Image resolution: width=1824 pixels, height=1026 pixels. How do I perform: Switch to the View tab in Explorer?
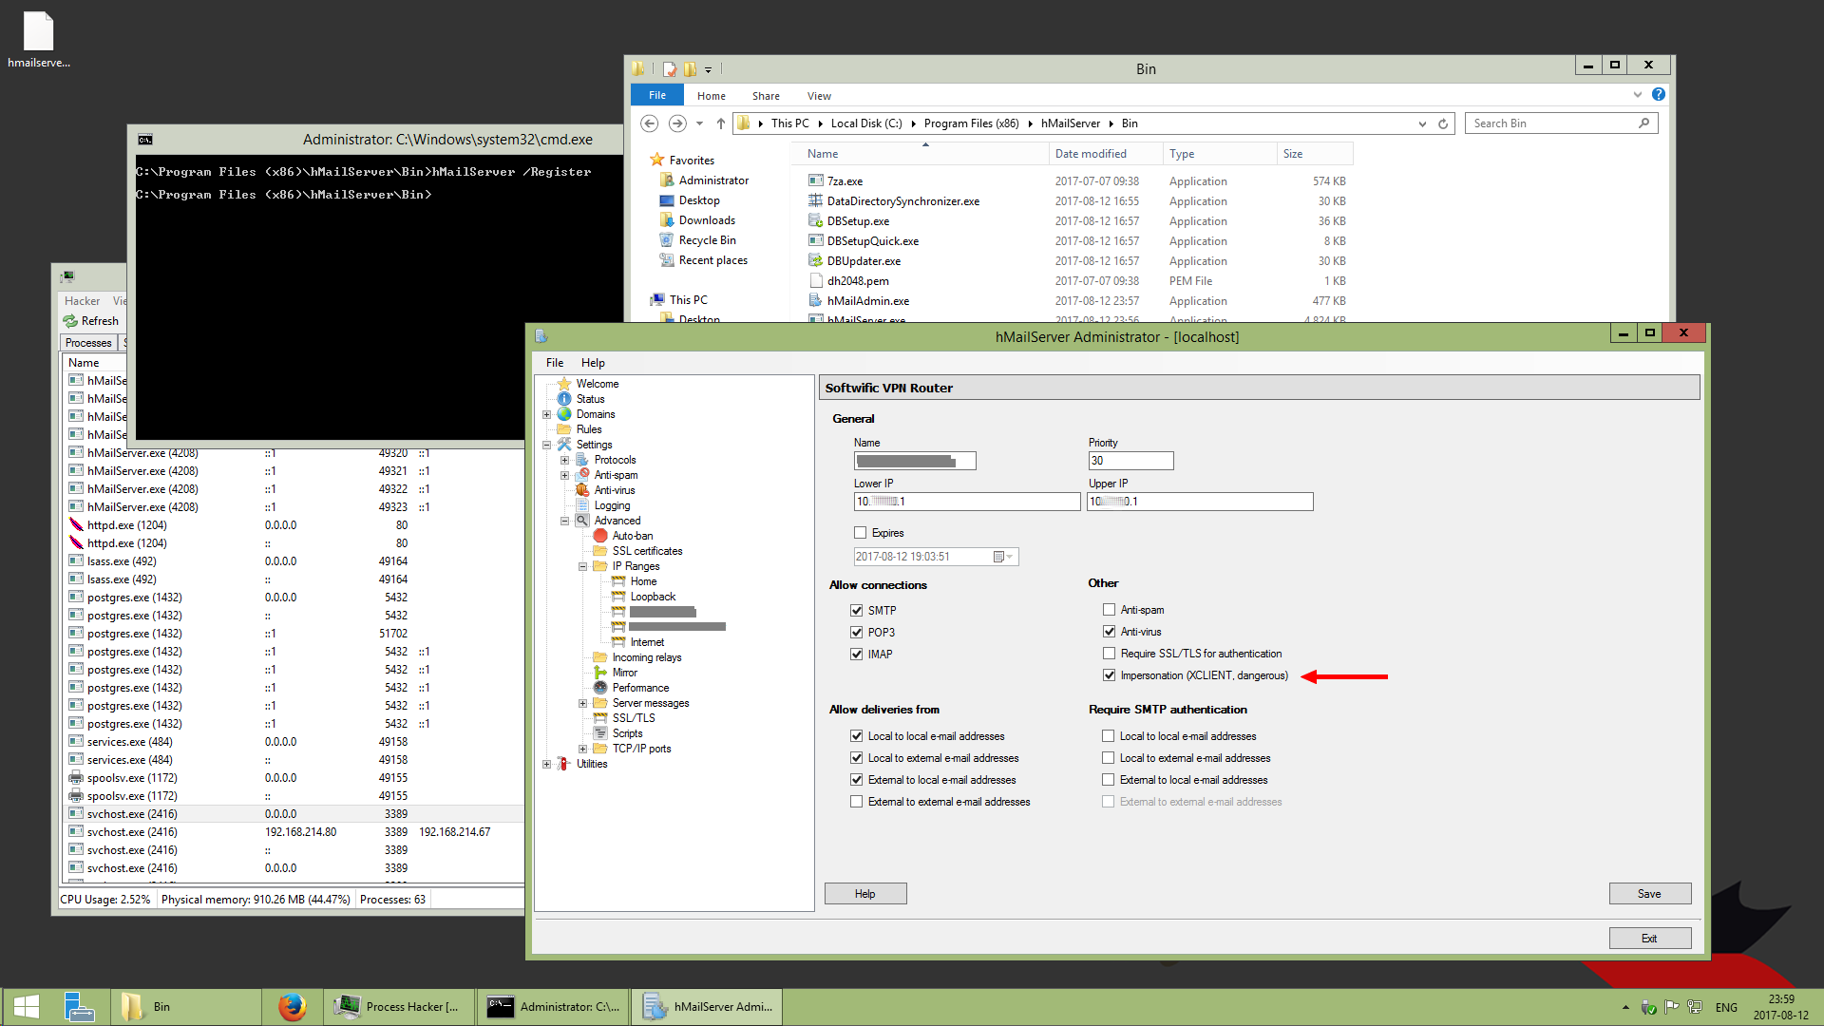click(818, 95)
